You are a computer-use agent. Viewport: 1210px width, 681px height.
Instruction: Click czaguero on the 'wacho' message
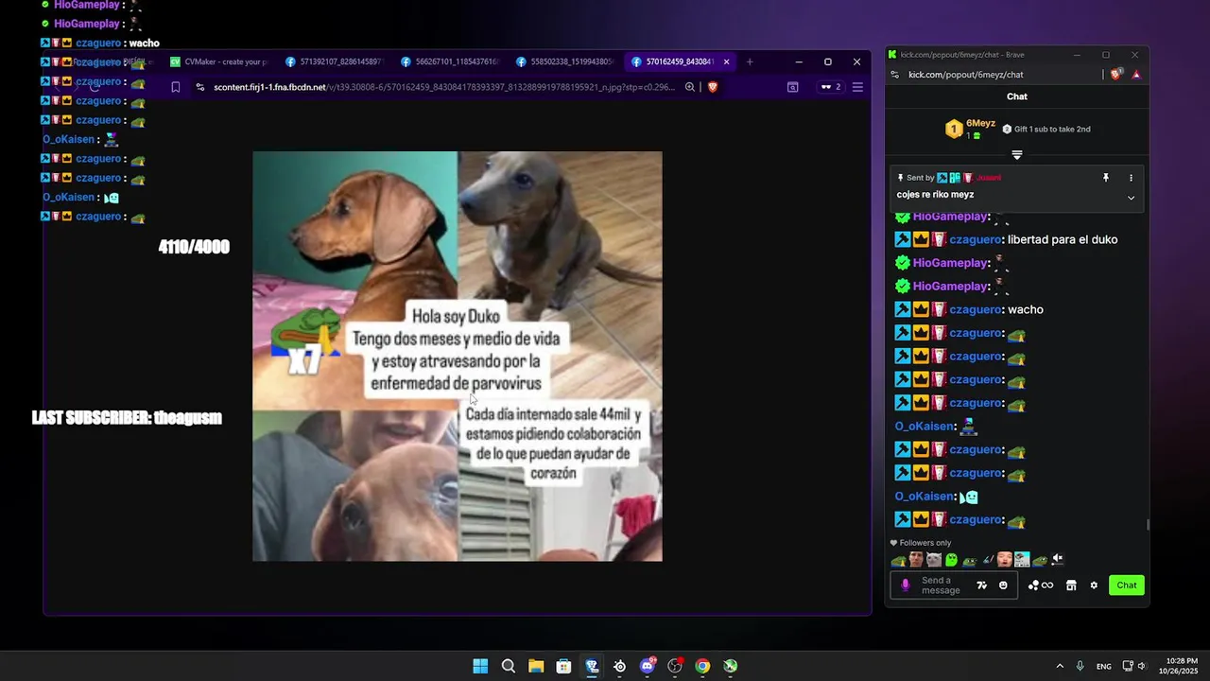pos(976,309)
